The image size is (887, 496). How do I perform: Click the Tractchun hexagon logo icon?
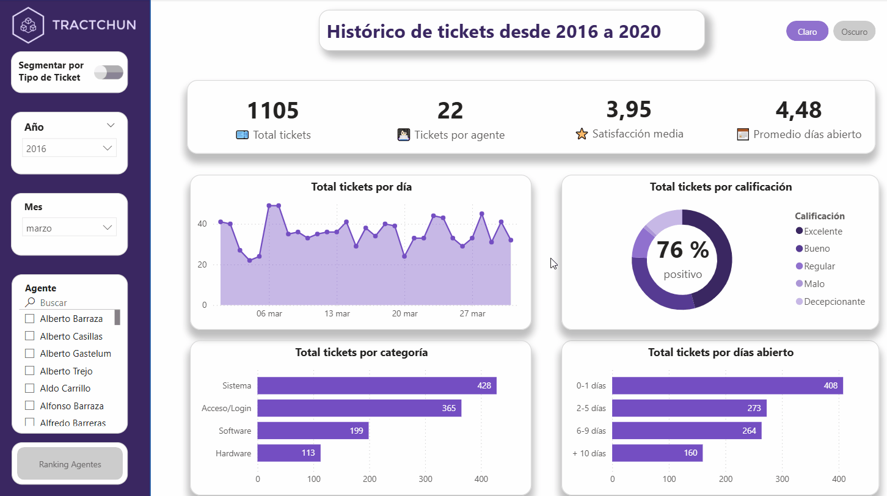(x=28, y=26)
